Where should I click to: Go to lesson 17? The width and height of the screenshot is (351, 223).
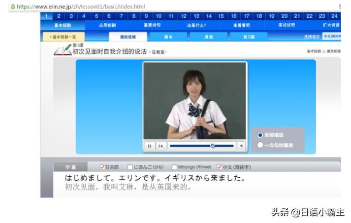(x=246, y=16)
